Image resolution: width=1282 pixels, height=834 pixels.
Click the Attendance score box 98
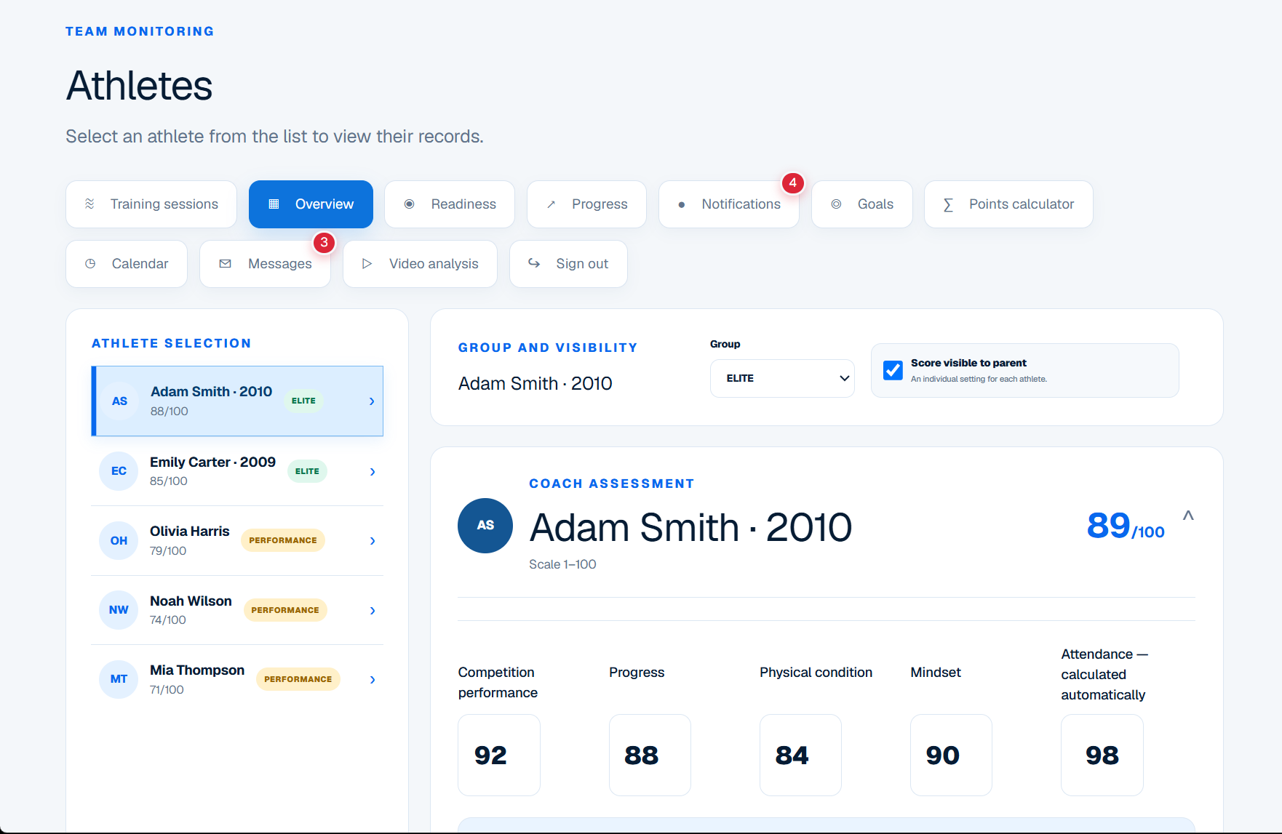coord(1102,755)
